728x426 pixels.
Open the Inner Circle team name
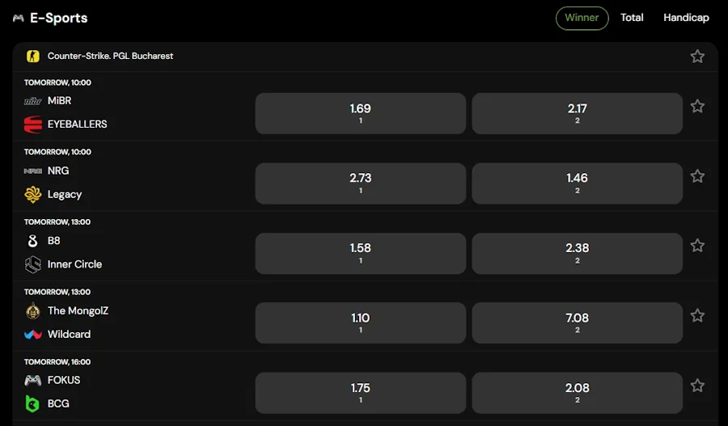click(74, 264)
